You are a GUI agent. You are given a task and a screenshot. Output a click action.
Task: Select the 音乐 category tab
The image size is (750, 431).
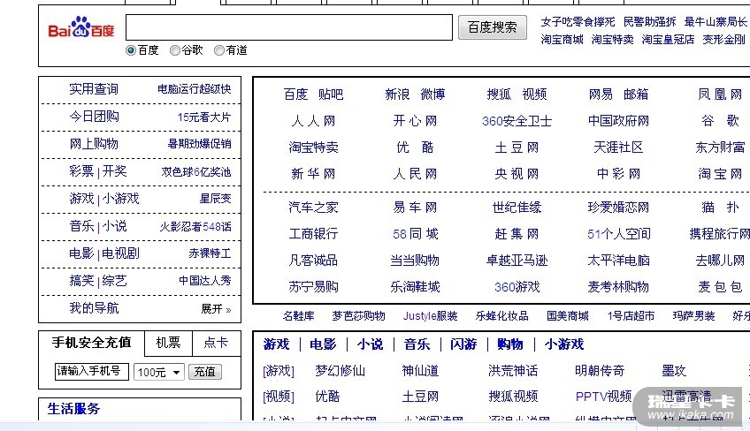click(417, 344)
